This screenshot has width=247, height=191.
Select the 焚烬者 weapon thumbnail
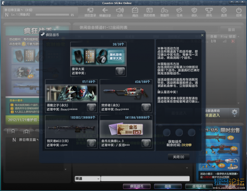coord(126,93)
